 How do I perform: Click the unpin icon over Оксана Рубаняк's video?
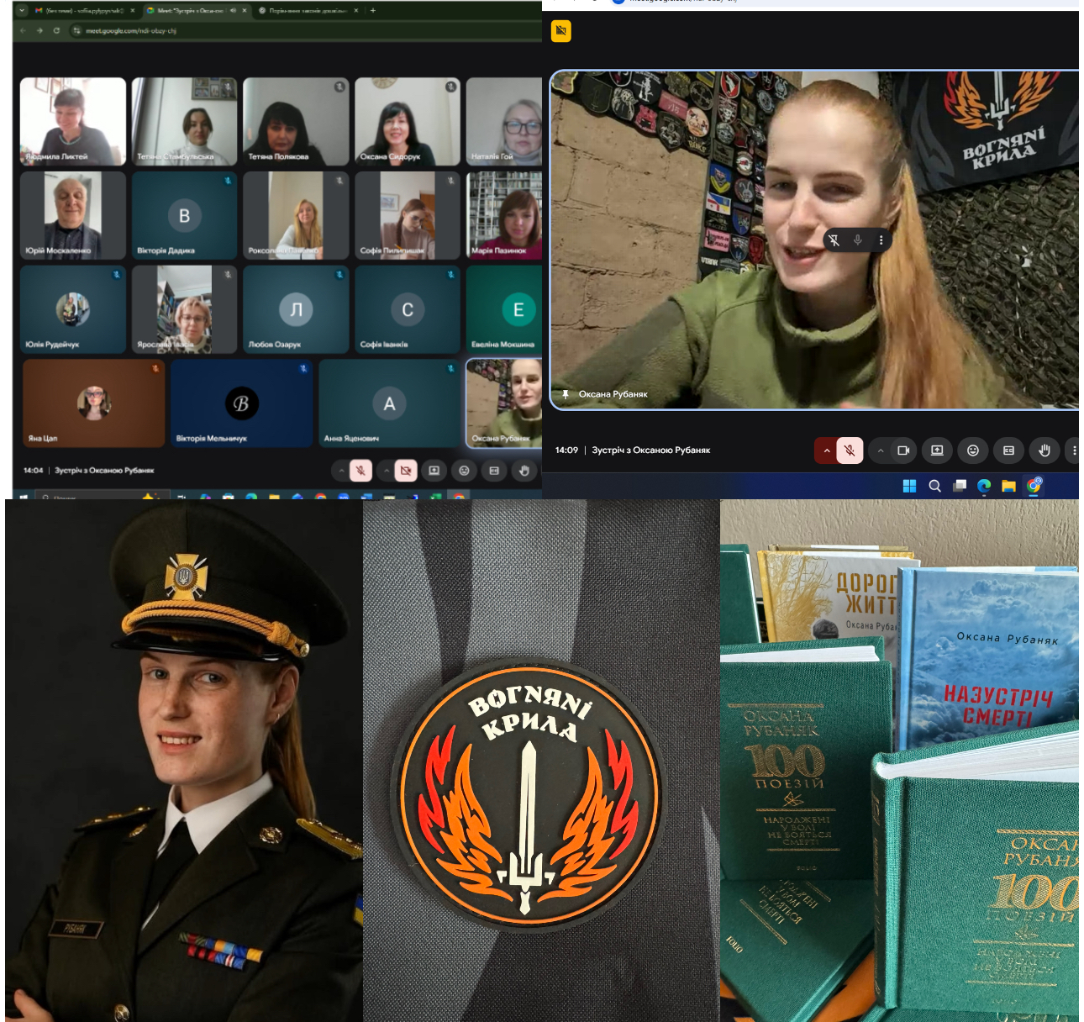tap(834, 240)
